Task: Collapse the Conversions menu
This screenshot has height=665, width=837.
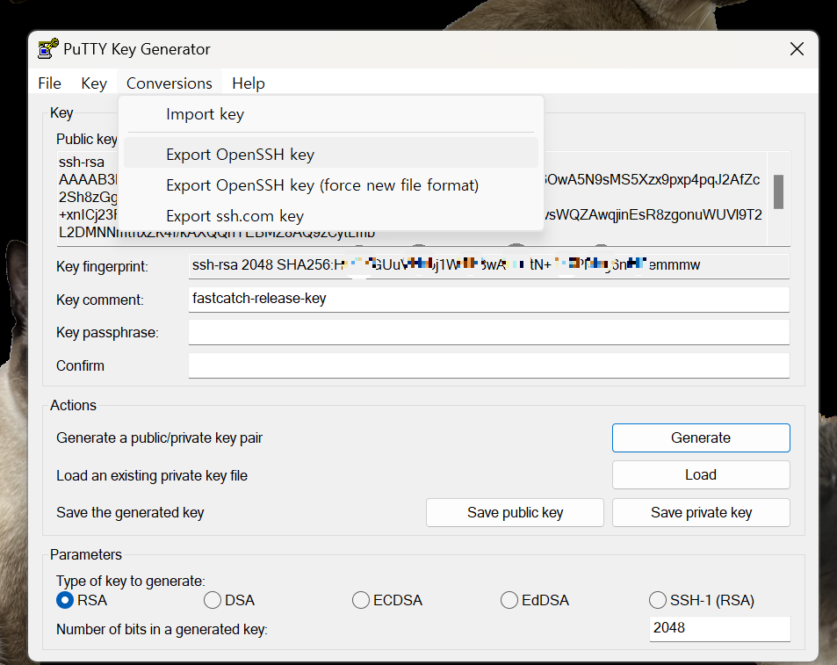Action: click(x=170, y=83)
